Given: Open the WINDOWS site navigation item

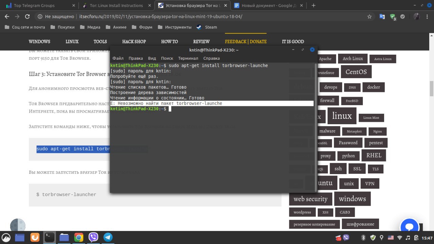Looking at the screenshot, I should click(x=39, y=41).
